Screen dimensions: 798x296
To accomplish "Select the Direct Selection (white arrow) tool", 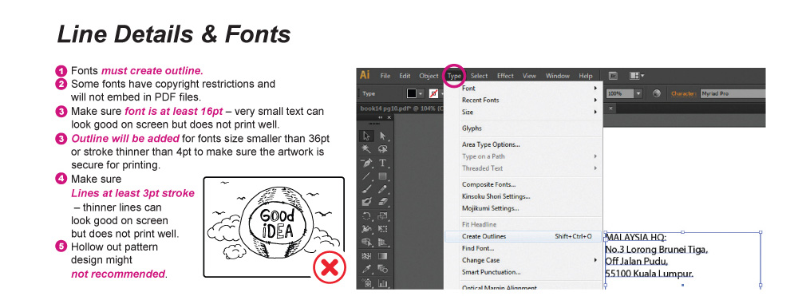I will 382,136.
